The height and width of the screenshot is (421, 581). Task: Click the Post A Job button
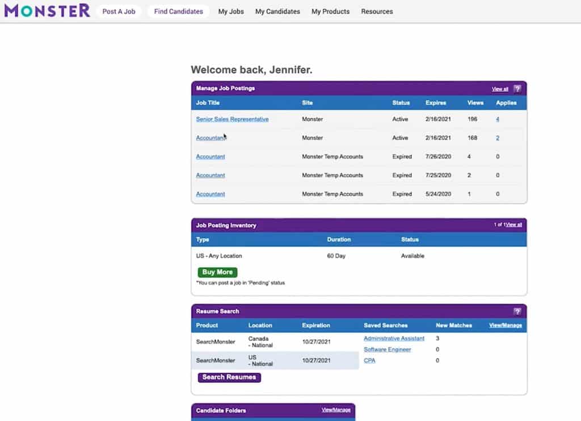pos(119,11)
